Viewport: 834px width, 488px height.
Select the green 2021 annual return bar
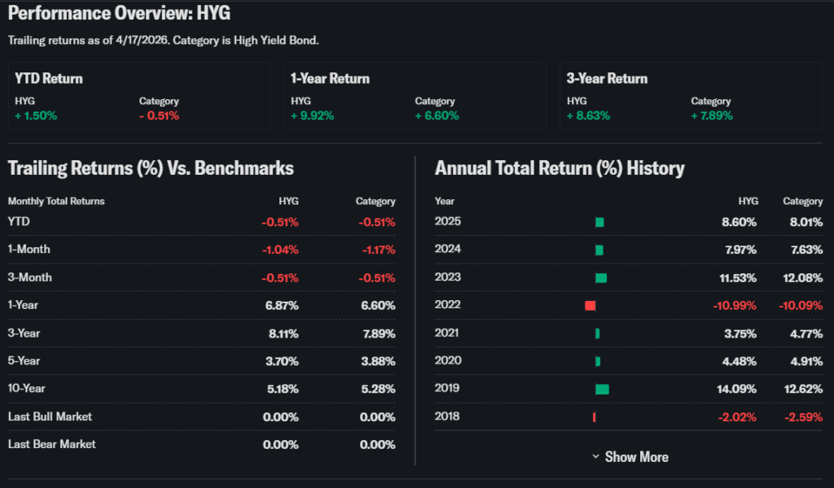click(x=598, y=333)
